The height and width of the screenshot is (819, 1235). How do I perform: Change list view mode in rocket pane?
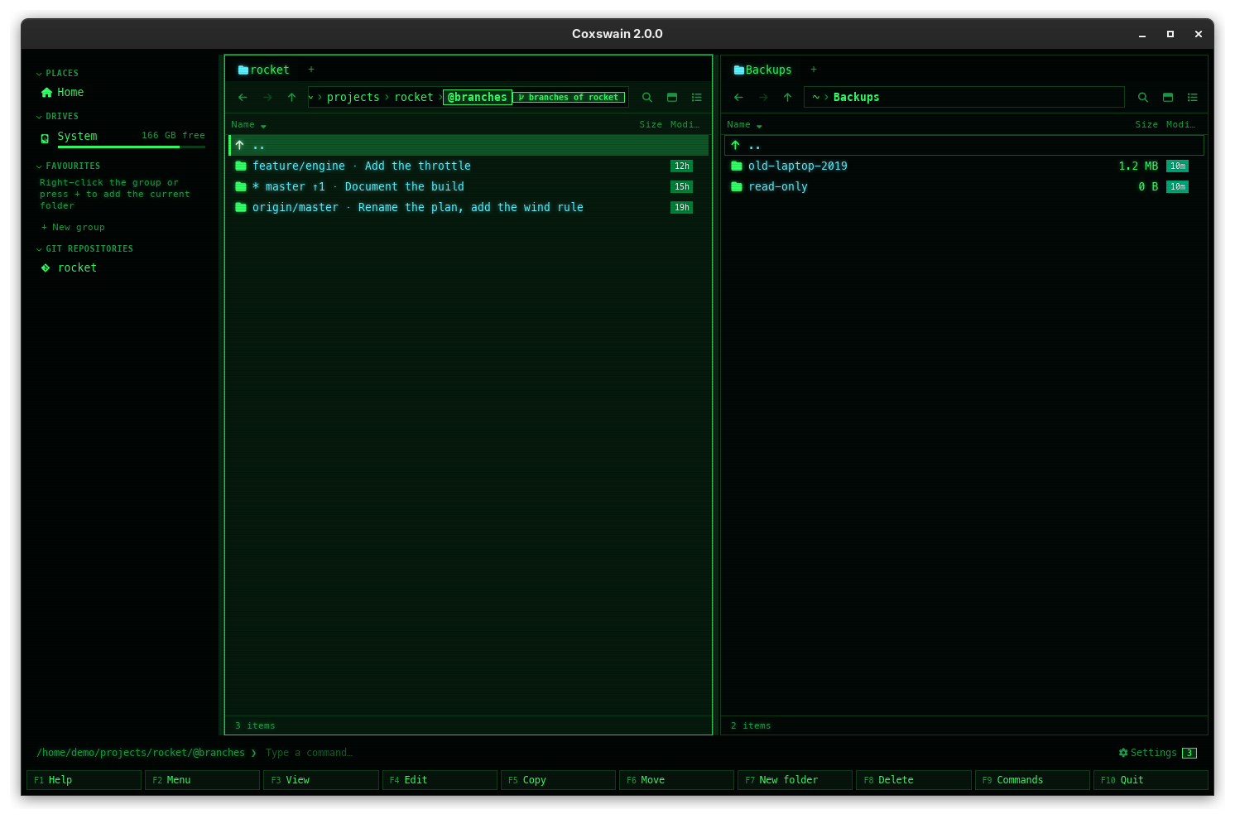click(697, 98)
